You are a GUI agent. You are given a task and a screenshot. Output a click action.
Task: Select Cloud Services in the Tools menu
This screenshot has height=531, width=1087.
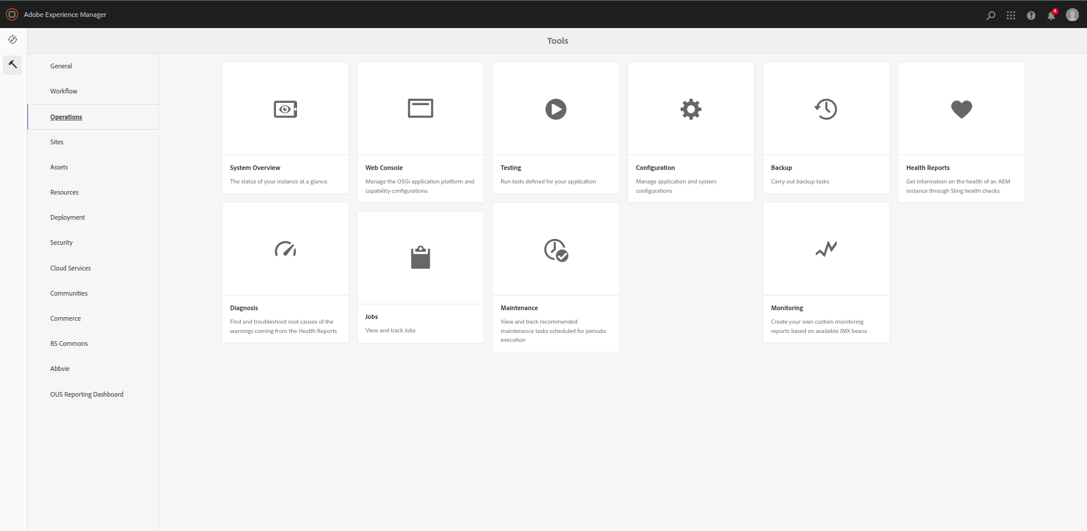click(x=71, y=268)
